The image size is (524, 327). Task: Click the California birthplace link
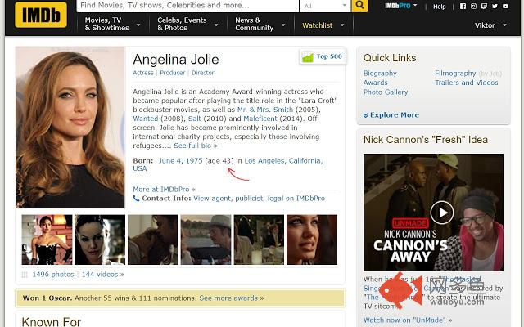305,161
